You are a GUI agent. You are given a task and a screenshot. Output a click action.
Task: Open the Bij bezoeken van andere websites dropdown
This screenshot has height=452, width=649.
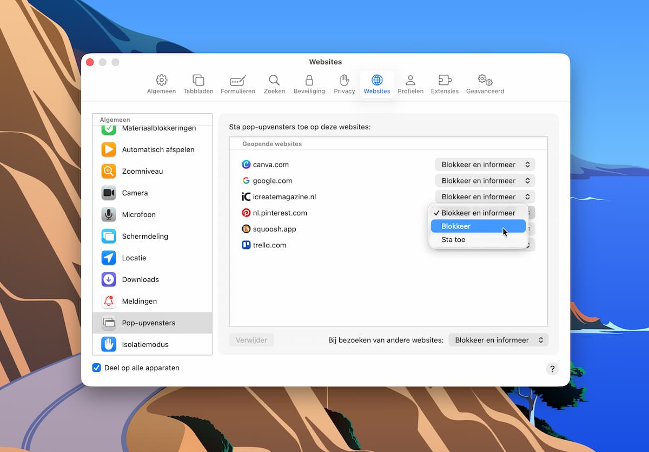(x=498, y=340)
